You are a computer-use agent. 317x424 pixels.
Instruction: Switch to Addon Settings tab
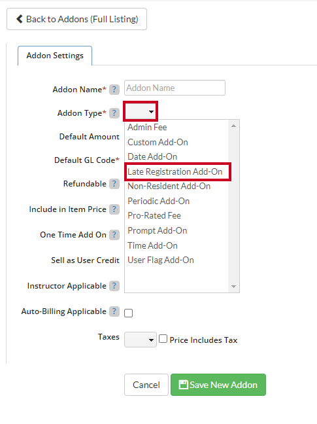click(x=55, y=56)
